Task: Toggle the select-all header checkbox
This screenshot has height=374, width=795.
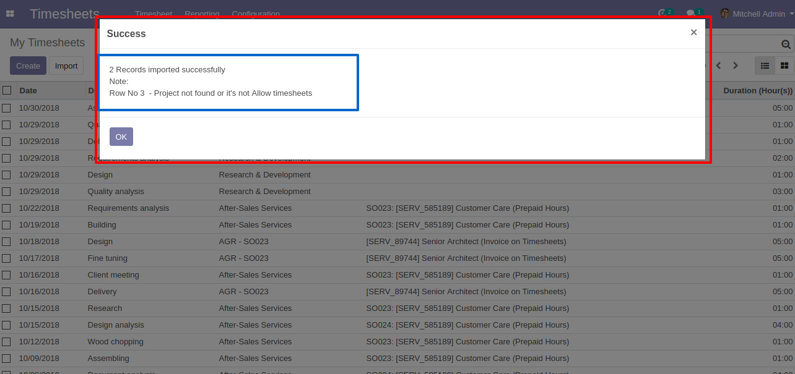Action: point(7,90)
